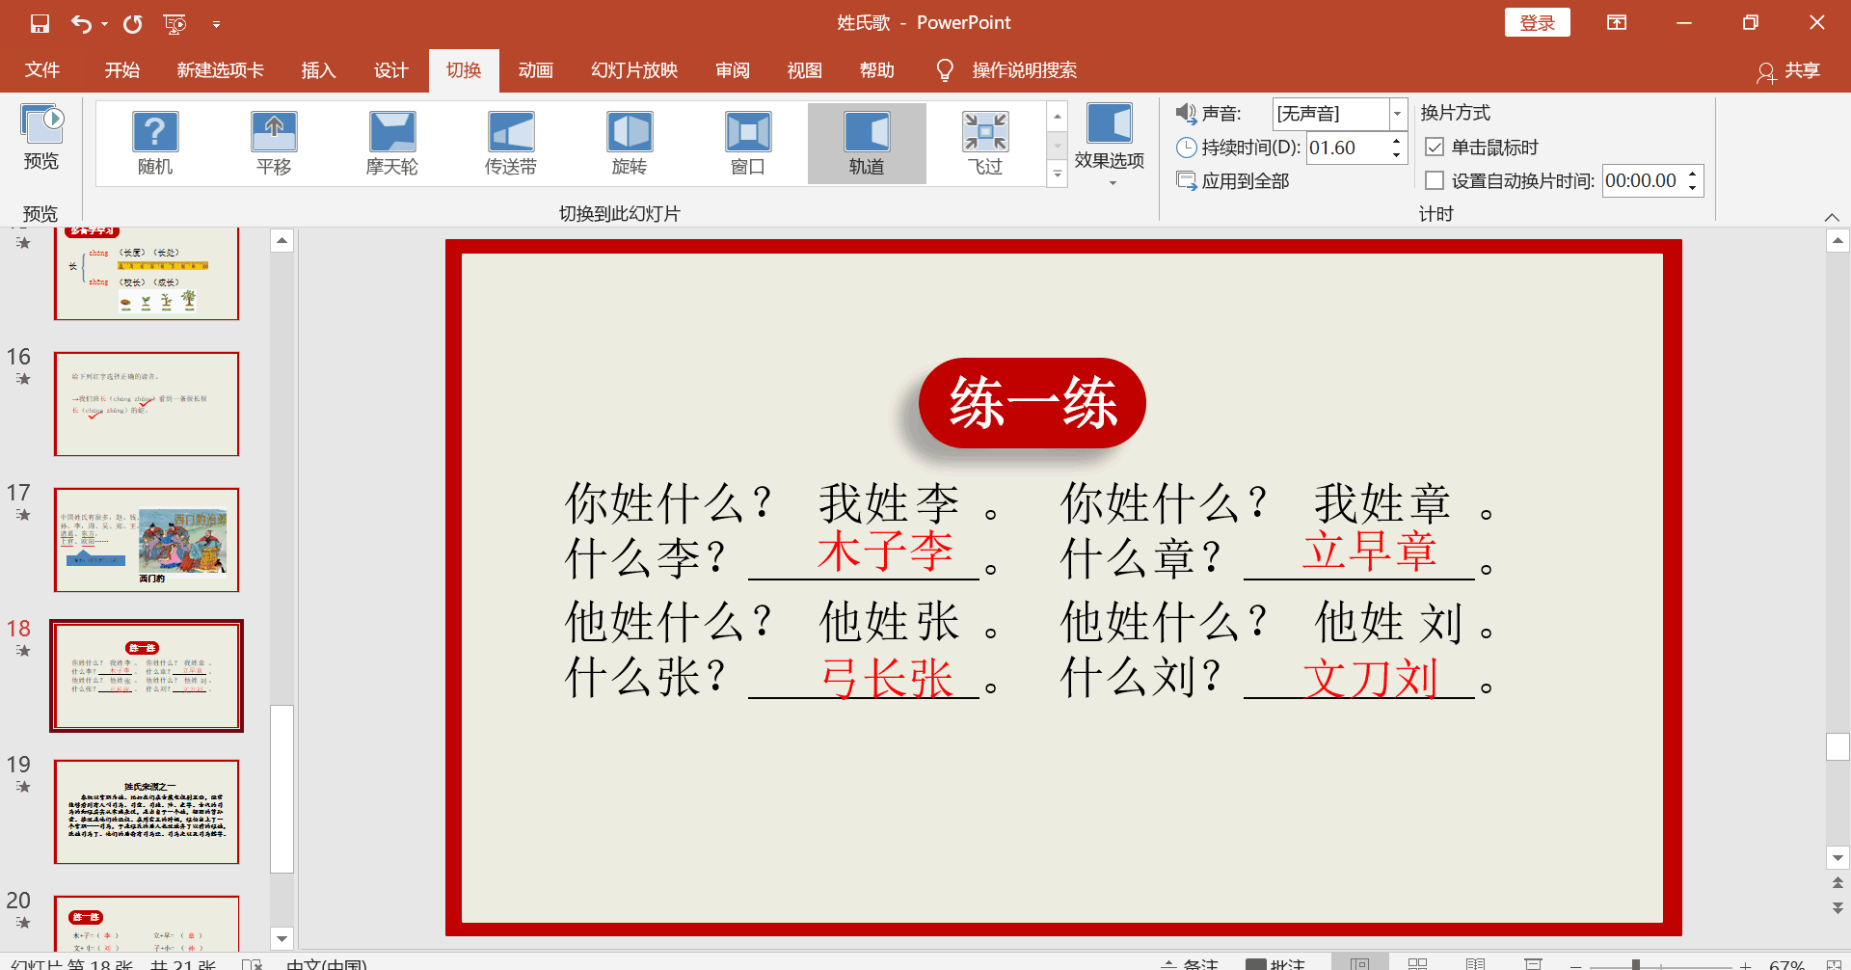Click the red answer text 立早章

(x=1369, y=552)
